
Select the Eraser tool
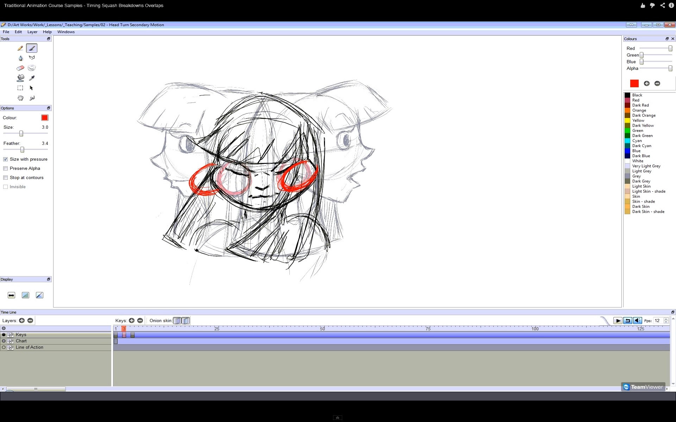[20, 68]
